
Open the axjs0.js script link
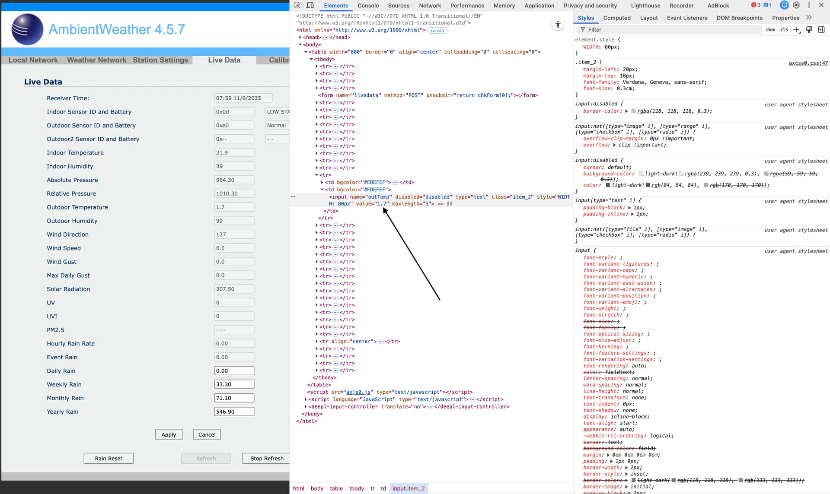point(358,392)
